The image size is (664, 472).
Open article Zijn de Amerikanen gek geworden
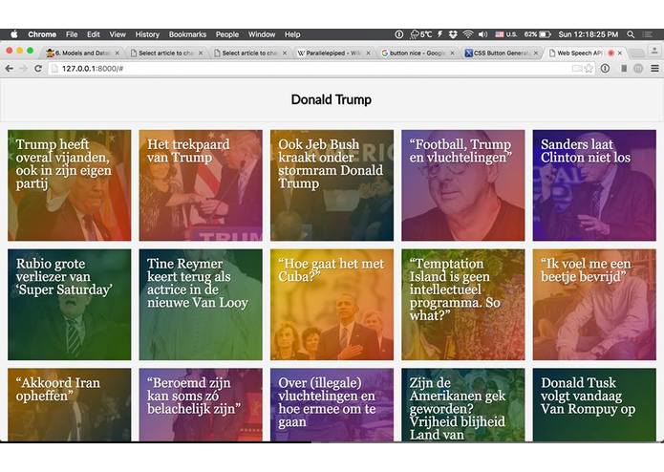463,405
